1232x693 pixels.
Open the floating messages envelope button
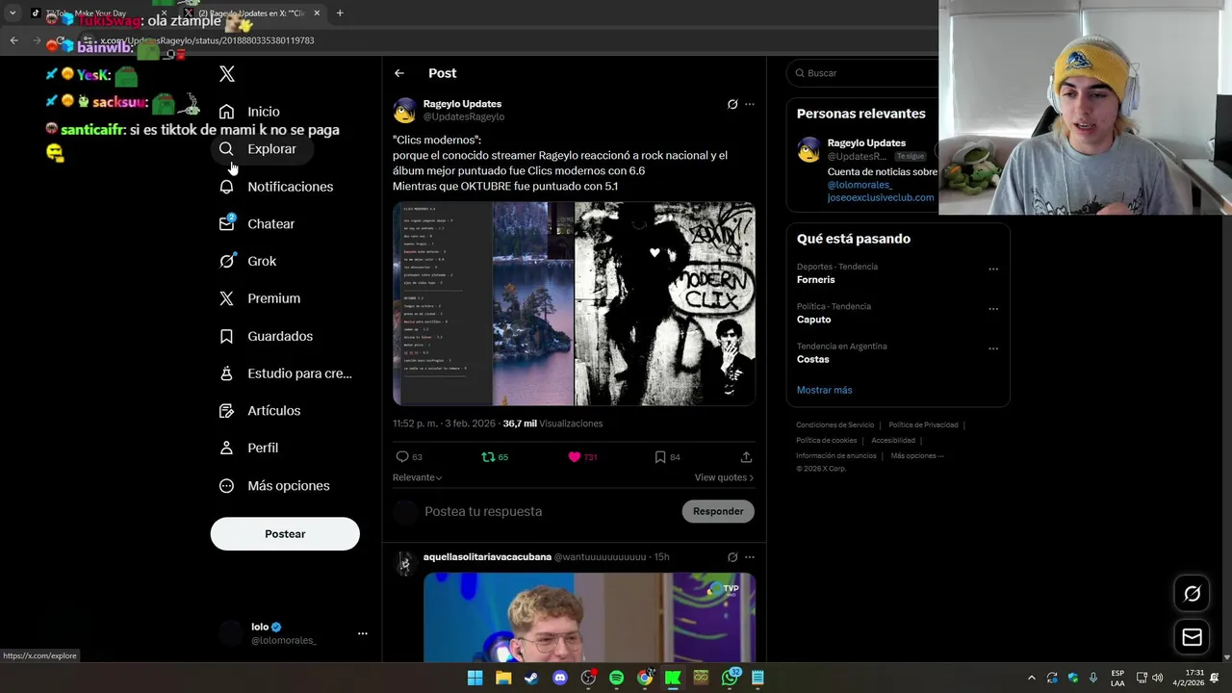[x=1192, y=637]
